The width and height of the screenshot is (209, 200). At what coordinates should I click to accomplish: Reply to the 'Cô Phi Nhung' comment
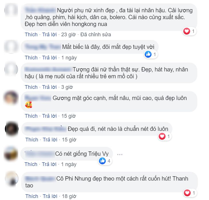coord(50,196)
